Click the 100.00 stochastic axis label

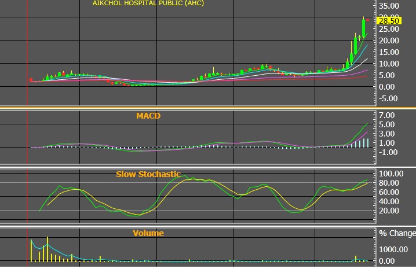391,174
